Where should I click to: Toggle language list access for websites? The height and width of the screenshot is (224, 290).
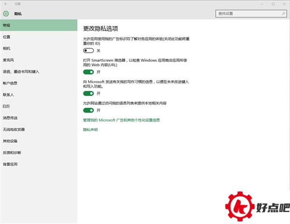click(x=88, y=110)
